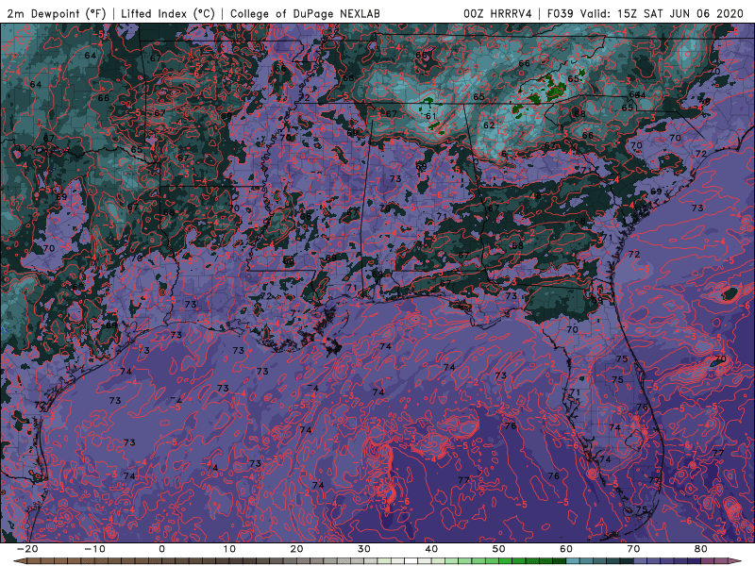Viewport: 755px width, 566px height.
Task: Click the "2m Dewpoint (°F)" header label
Action: coord(57,13)
